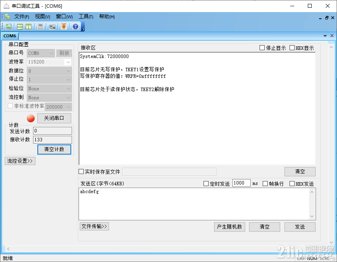Image resolution: width=337 pixels, height=262 pixels.
Task: Click the timed send interval field 1000
Action: click(241, 183)
